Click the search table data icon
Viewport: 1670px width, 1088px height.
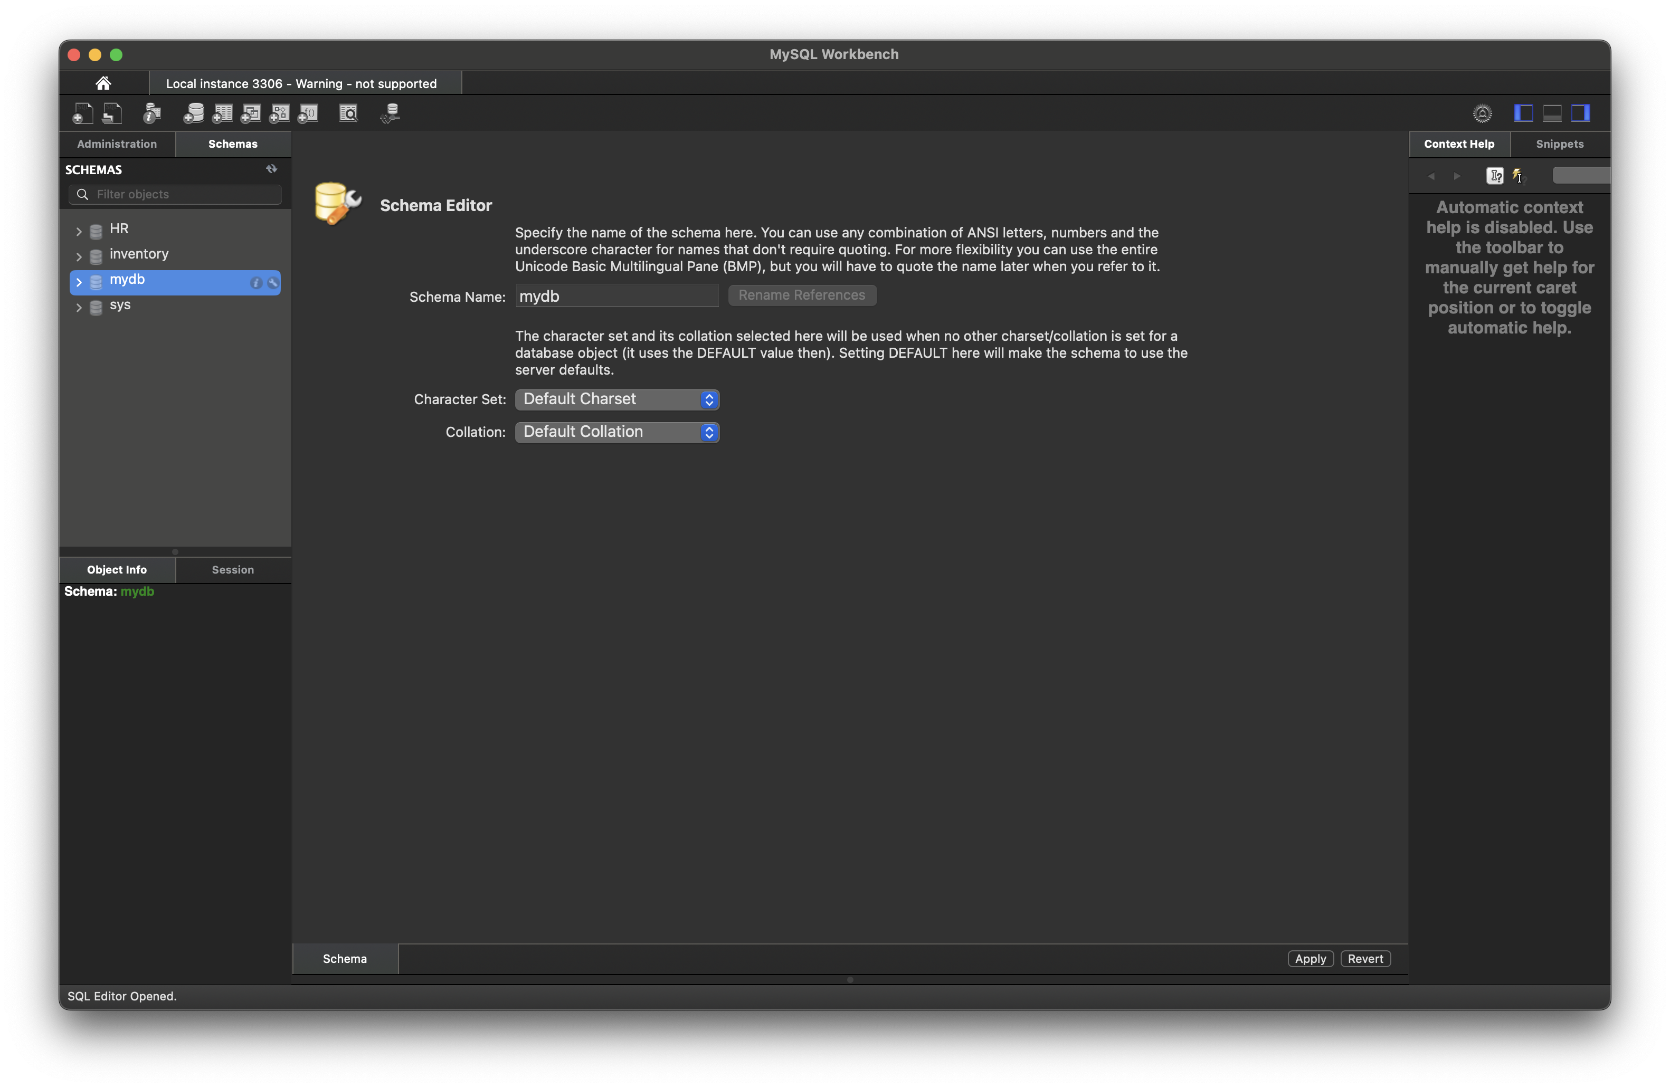click(x=348, y=113)
